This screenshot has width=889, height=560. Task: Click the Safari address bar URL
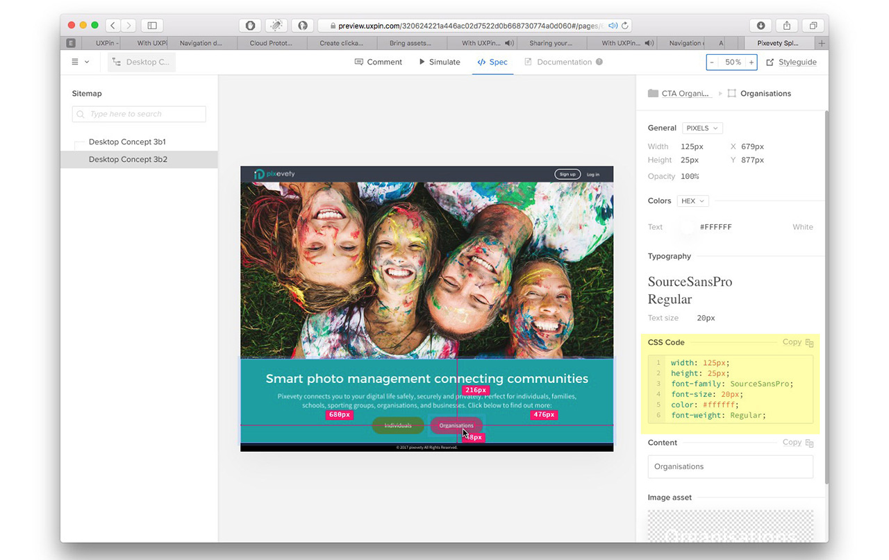[x=471, y=26]
